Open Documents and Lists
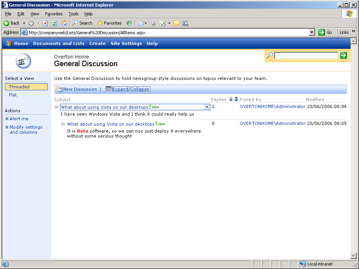Viewport: 359px width, 269px height. pos(59,43)
